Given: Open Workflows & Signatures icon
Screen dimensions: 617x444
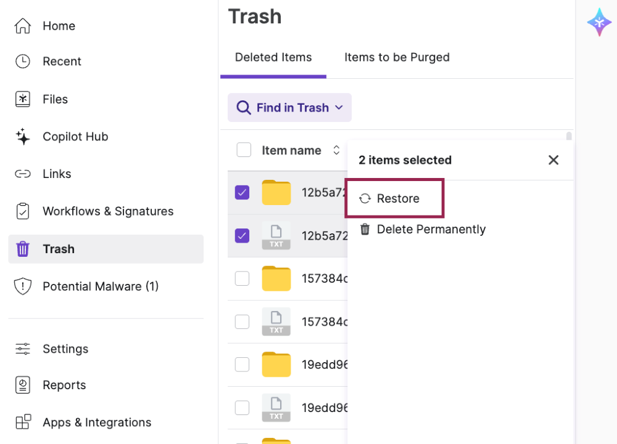Looking at the screenshot, I should pyautogui.click(x=22, y=211).
